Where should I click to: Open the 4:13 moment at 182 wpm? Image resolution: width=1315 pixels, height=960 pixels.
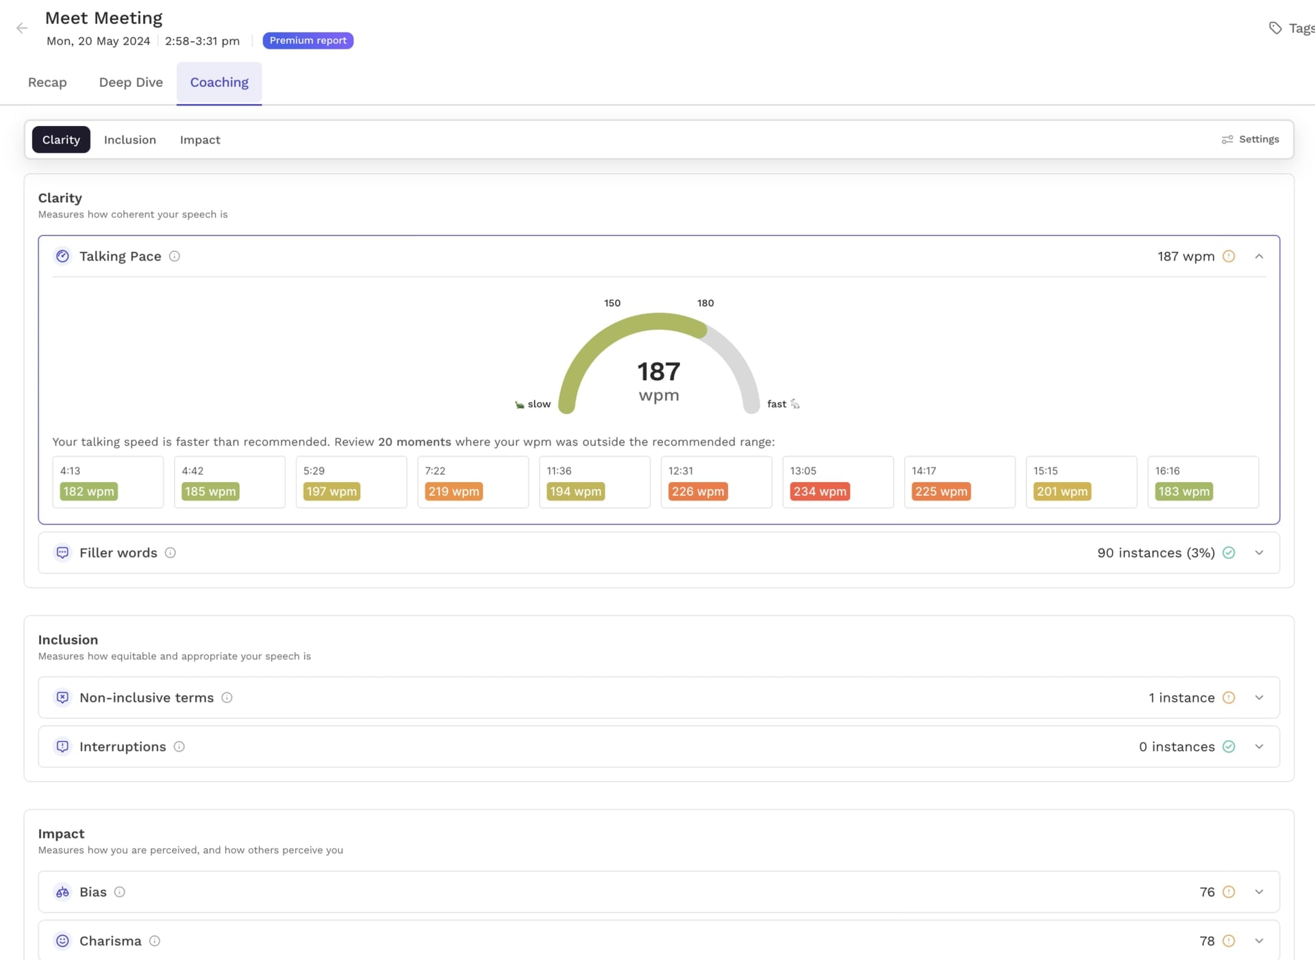pyautogui.click(x=108, y=482)
